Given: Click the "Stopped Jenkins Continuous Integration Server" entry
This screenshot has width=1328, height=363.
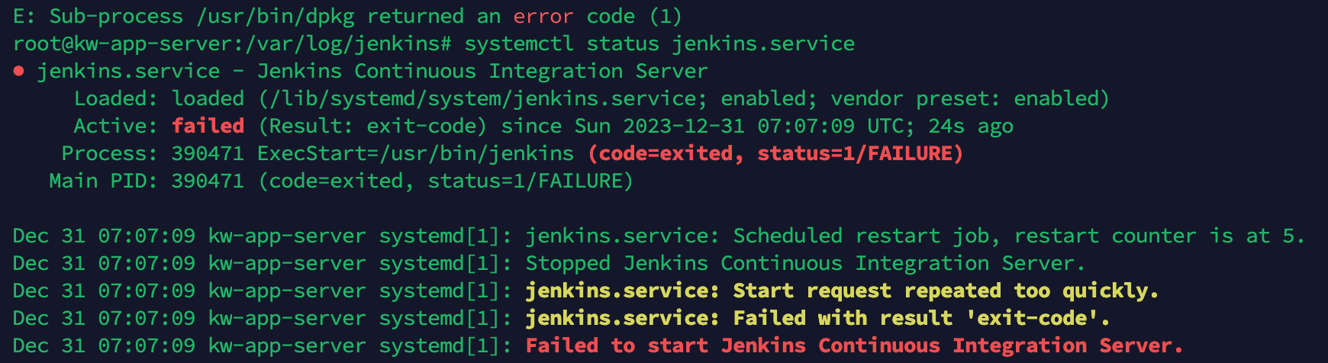Looking at the screenshot, I should point(805,263).
